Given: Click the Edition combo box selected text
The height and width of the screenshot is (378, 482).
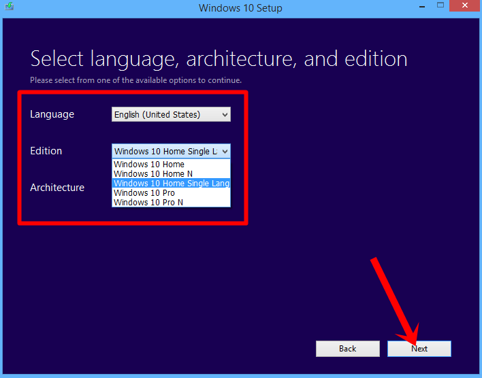Looking at the screenshot, I should click(164, 151).
